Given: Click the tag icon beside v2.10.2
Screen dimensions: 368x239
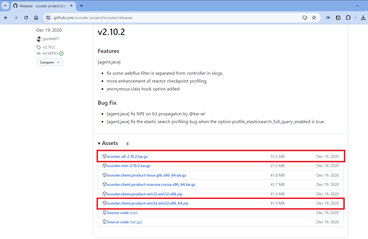Looking at the screenshot, I should click(39, 47).
